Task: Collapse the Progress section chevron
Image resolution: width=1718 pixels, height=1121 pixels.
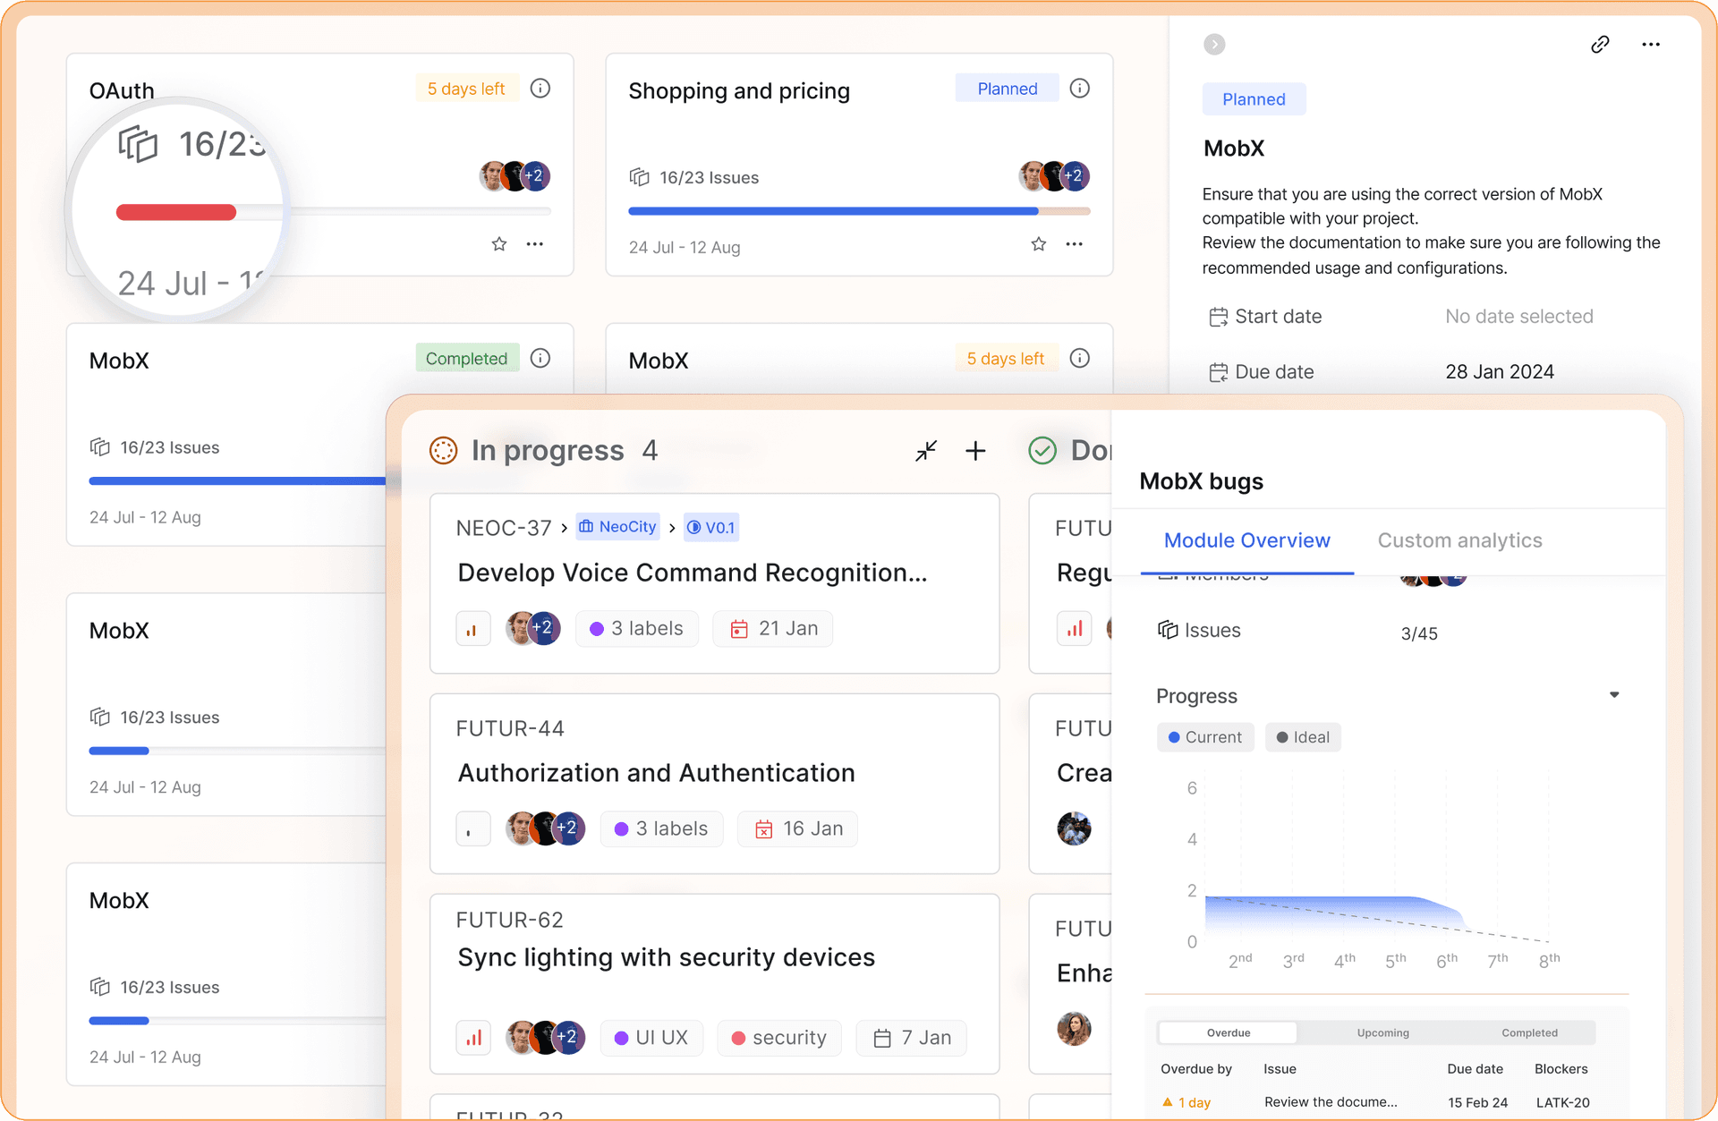Action: click(x=1615, y=694)
